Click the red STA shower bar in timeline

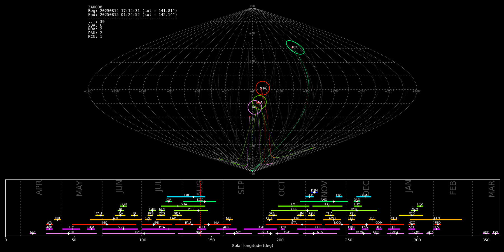(294, 225)
